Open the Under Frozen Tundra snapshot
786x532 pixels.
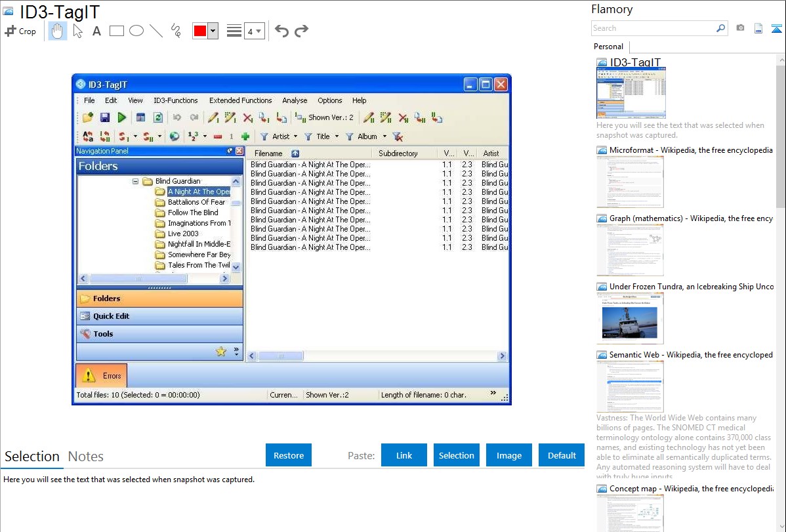630,318
